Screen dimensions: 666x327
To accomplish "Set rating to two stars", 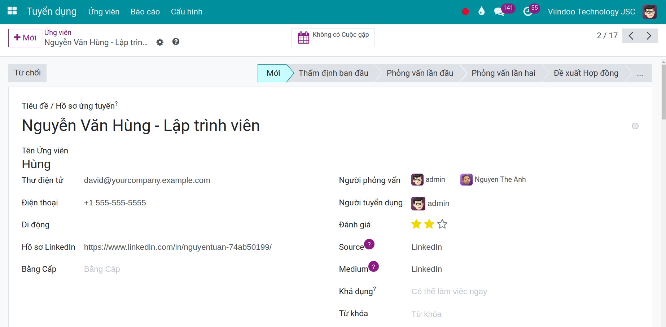I will pos(429,224).
